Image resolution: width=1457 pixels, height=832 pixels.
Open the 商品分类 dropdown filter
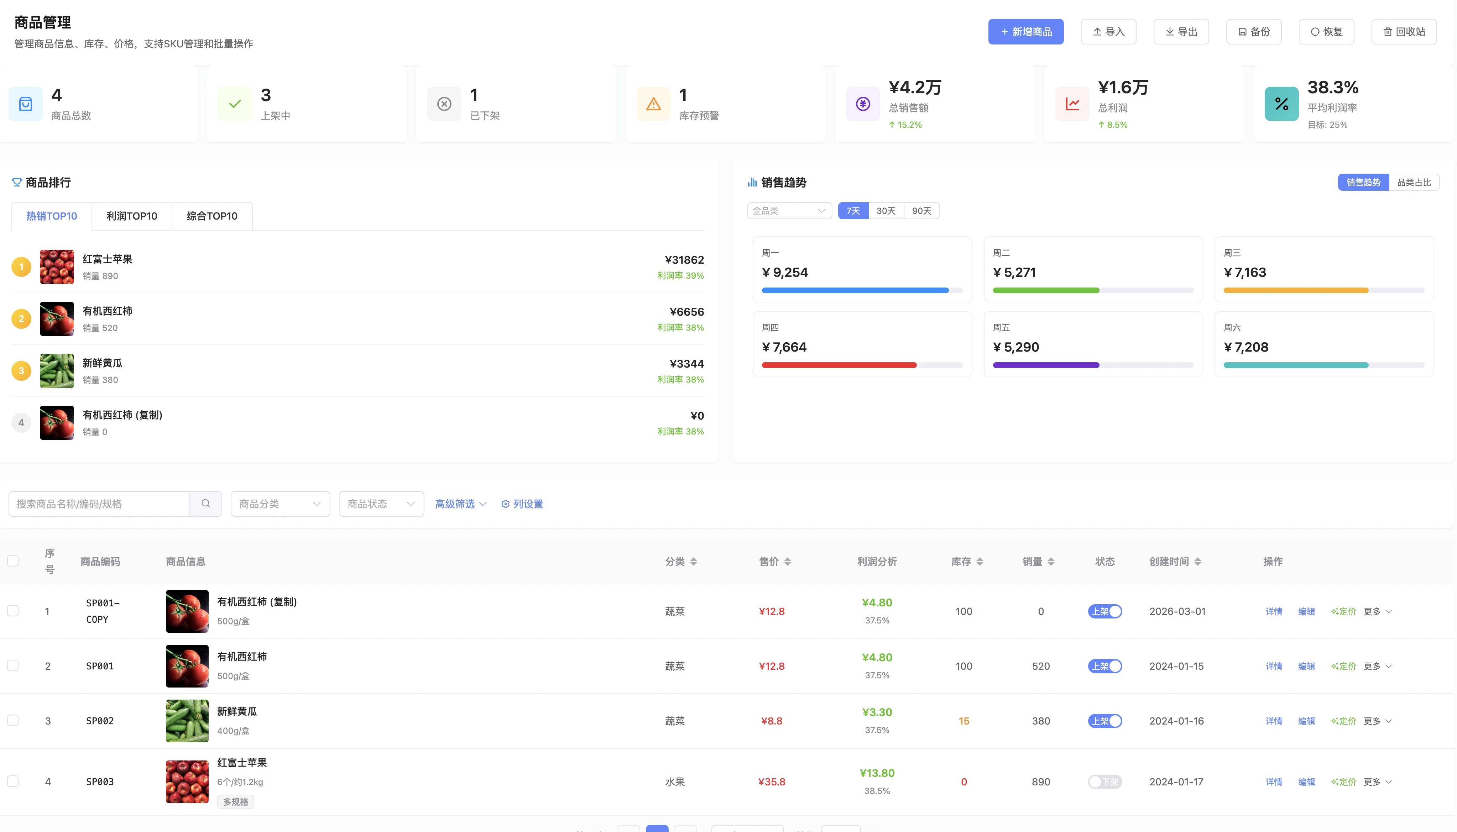coord(280,504)
